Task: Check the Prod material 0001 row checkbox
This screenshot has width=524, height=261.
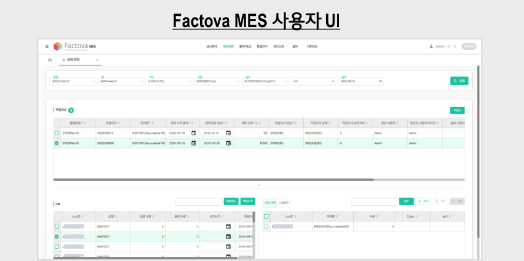Action: 266,227
